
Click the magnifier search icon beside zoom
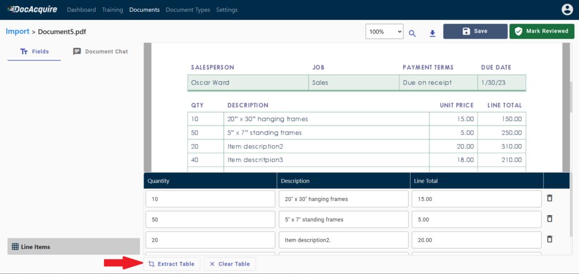tap(412, 33)
